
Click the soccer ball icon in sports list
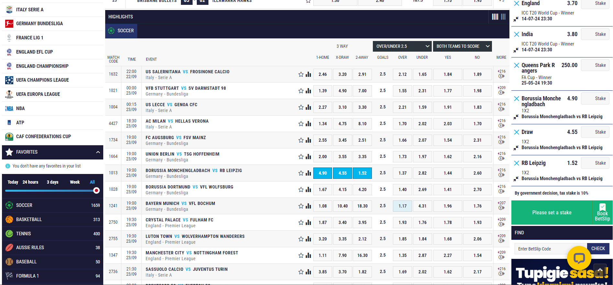[9, 205]
